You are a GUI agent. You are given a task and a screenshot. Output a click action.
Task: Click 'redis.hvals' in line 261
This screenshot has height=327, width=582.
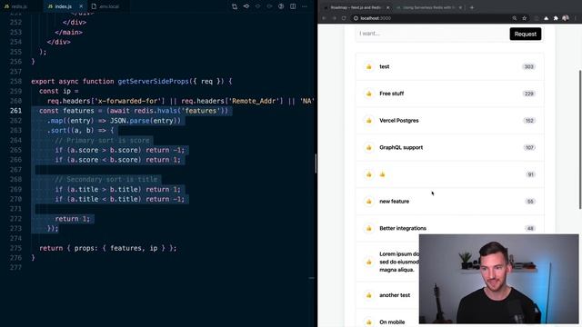(156, 111)
